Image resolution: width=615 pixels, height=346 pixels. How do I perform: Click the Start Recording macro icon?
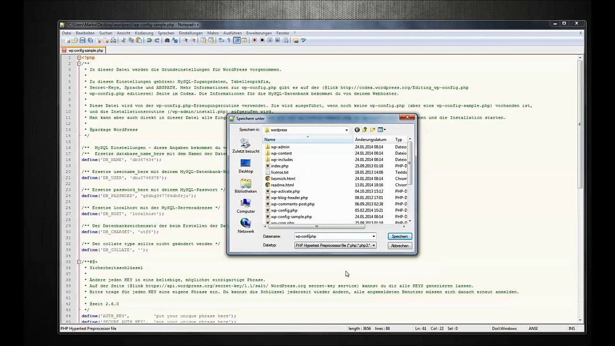pos(255,40)
